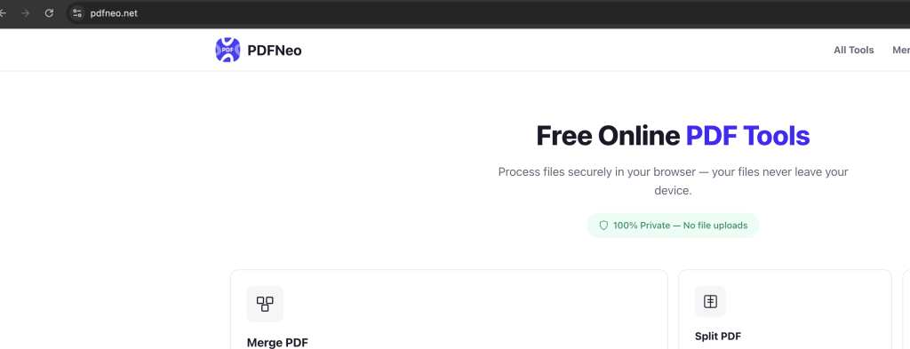Open the Merge PDF tool icon
The image size is (910, 349).
tap(265, 304)
